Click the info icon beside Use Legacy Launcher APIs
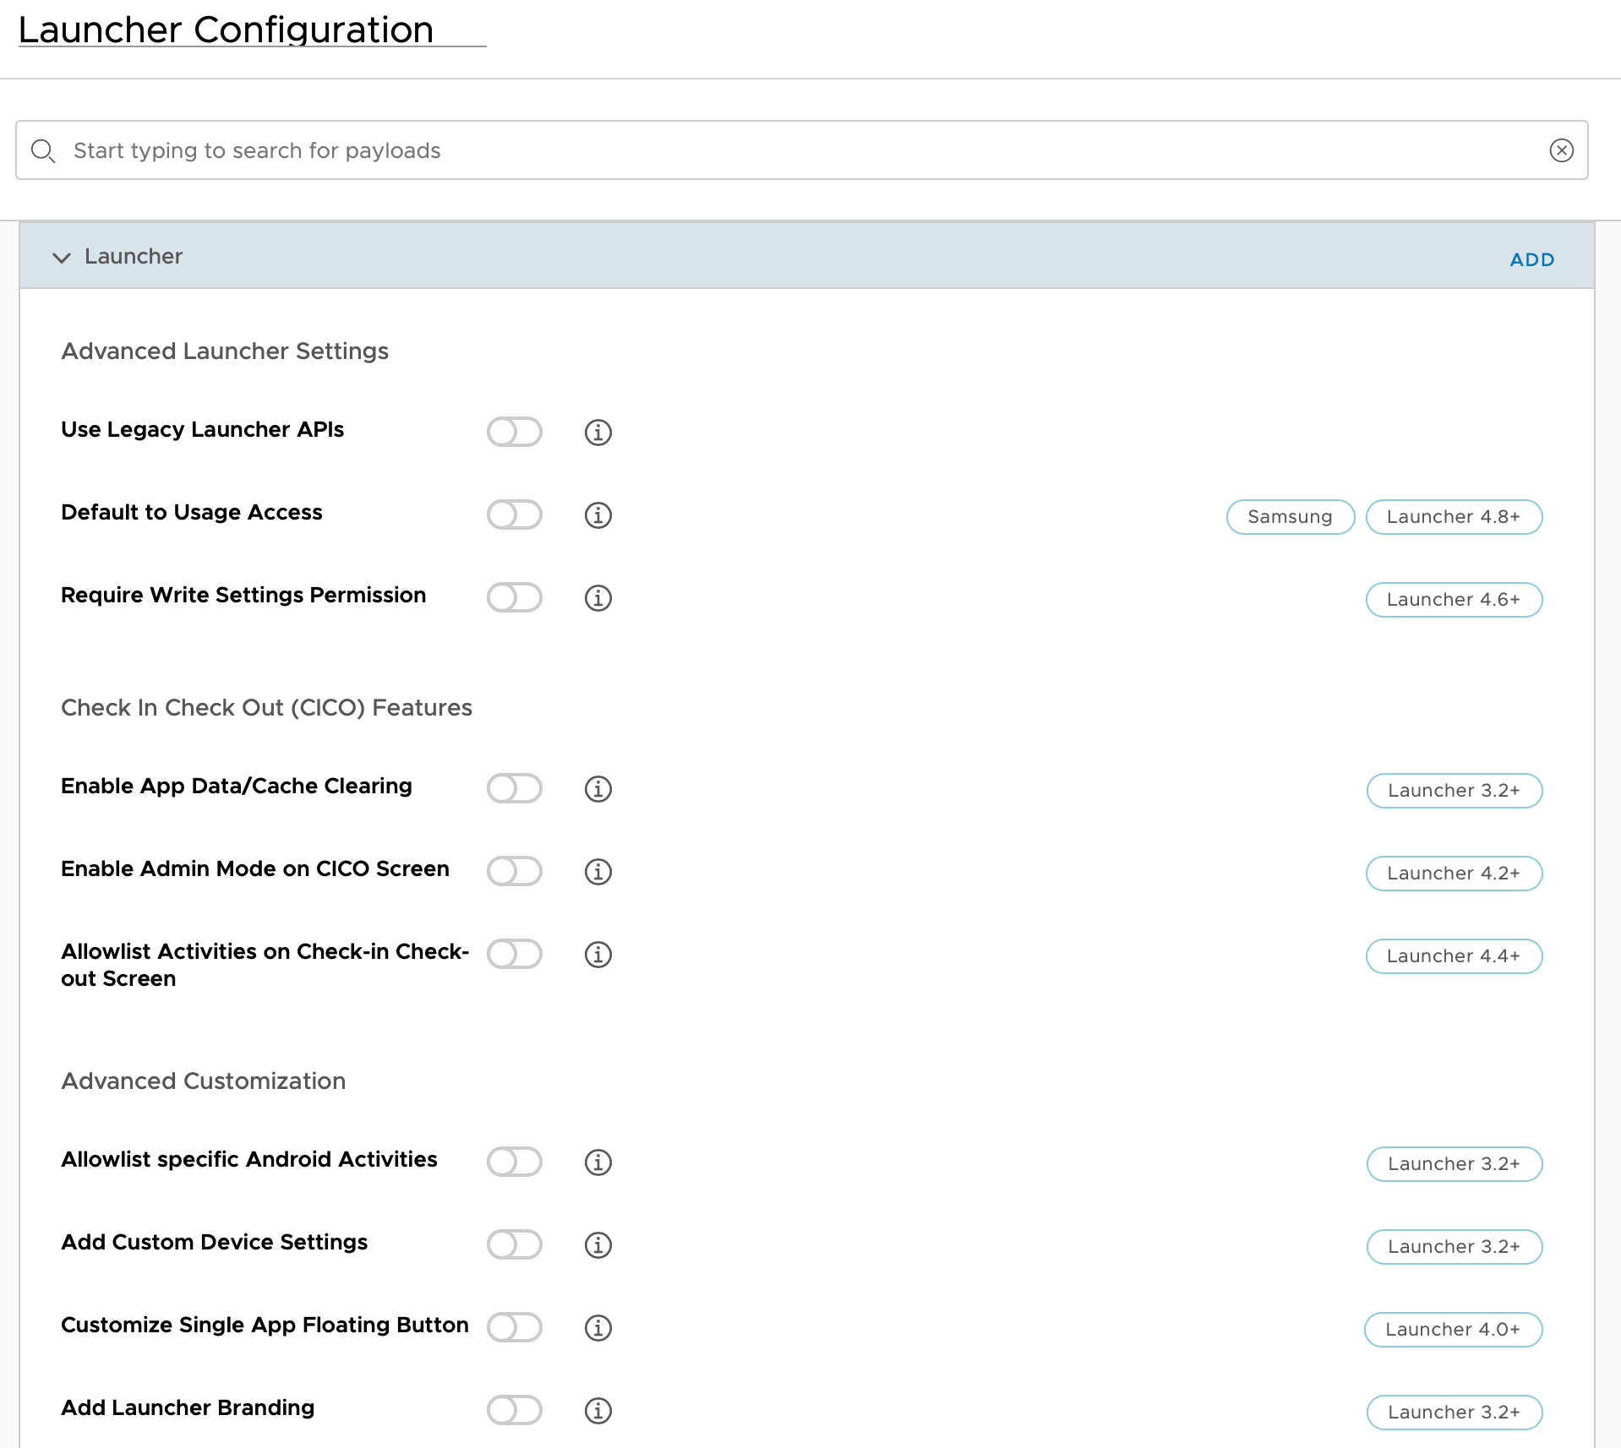 pos(598,432)
